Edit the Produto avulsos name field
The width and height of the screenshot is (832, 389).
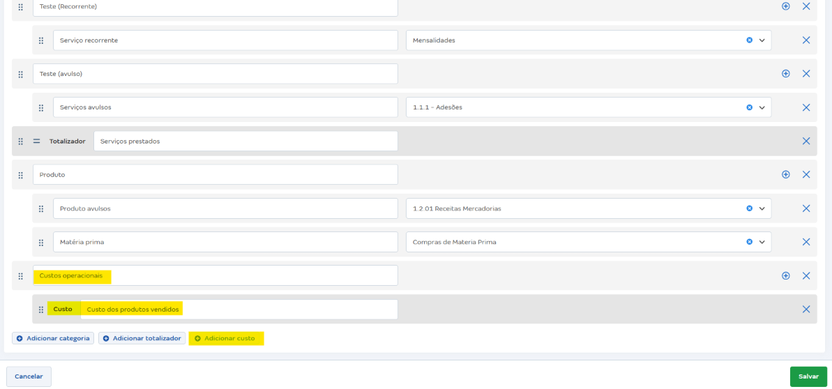tap(225, 208)
